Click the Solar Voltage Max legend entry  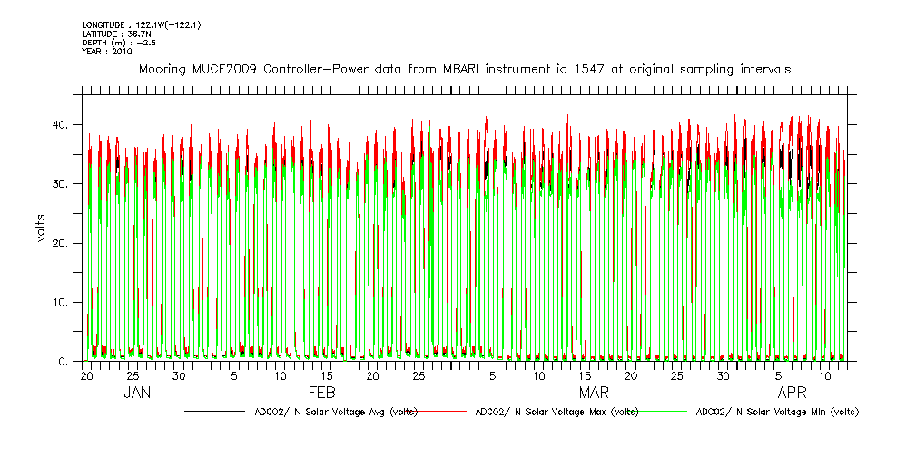click(x=556, y=412)
